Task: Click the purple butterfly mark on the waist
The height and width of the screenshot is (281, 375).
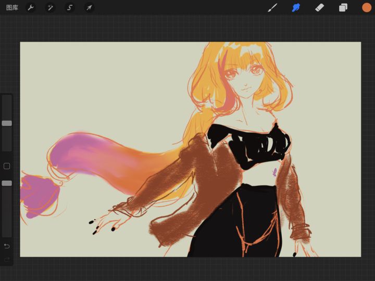Action: click(274, 172)
